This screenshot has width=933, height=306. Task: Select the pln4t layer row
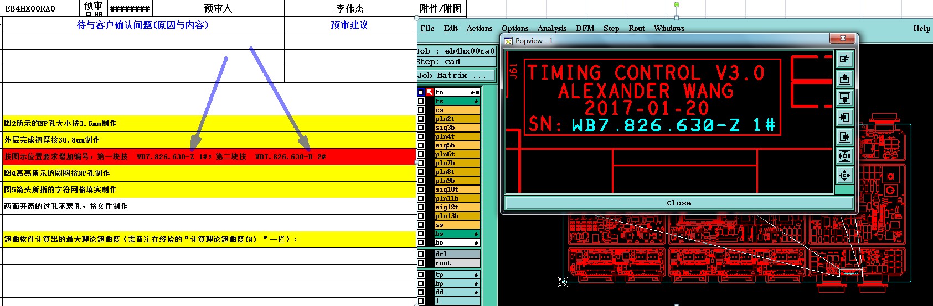pyautogui.click(x=457, y=136)
